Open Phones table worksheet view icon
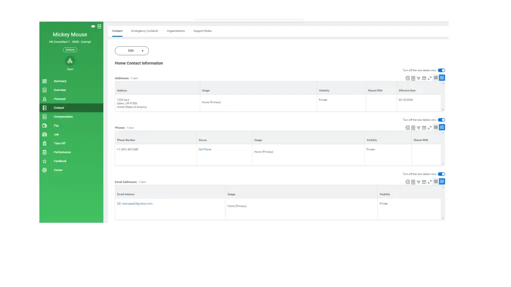511x287 pixels. pyautogui.click(x=413, y=128)
